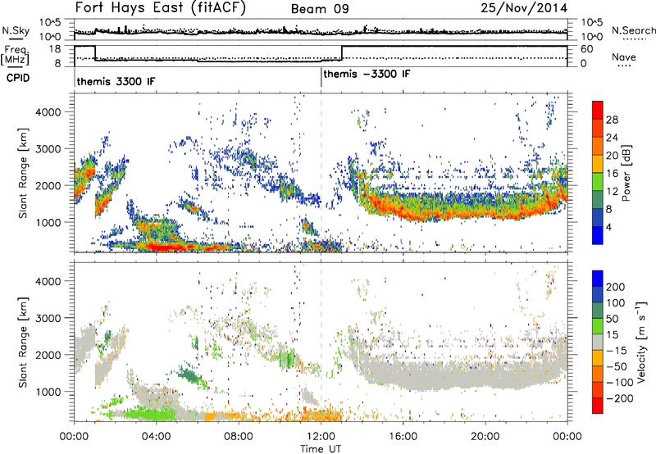Click the '4' label on Power color bar
This screenshot has height=454, width=656.
point(608,227)
